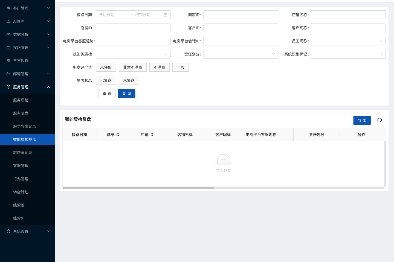Screen dimensions: 394x262
Task: Click the 三方授权 link icon
Action: 8,61
